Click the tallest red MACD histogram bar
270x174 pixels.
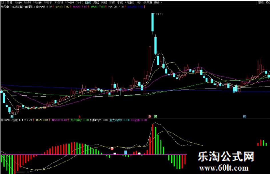click(x=153, y=139)
